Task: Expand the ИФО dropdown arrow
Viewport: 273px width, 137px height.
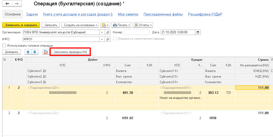Action: pos(102,39)
